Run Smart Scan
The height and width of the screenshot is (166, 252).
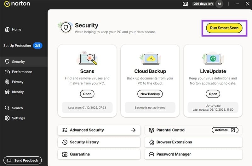click(x=224, y=28)
